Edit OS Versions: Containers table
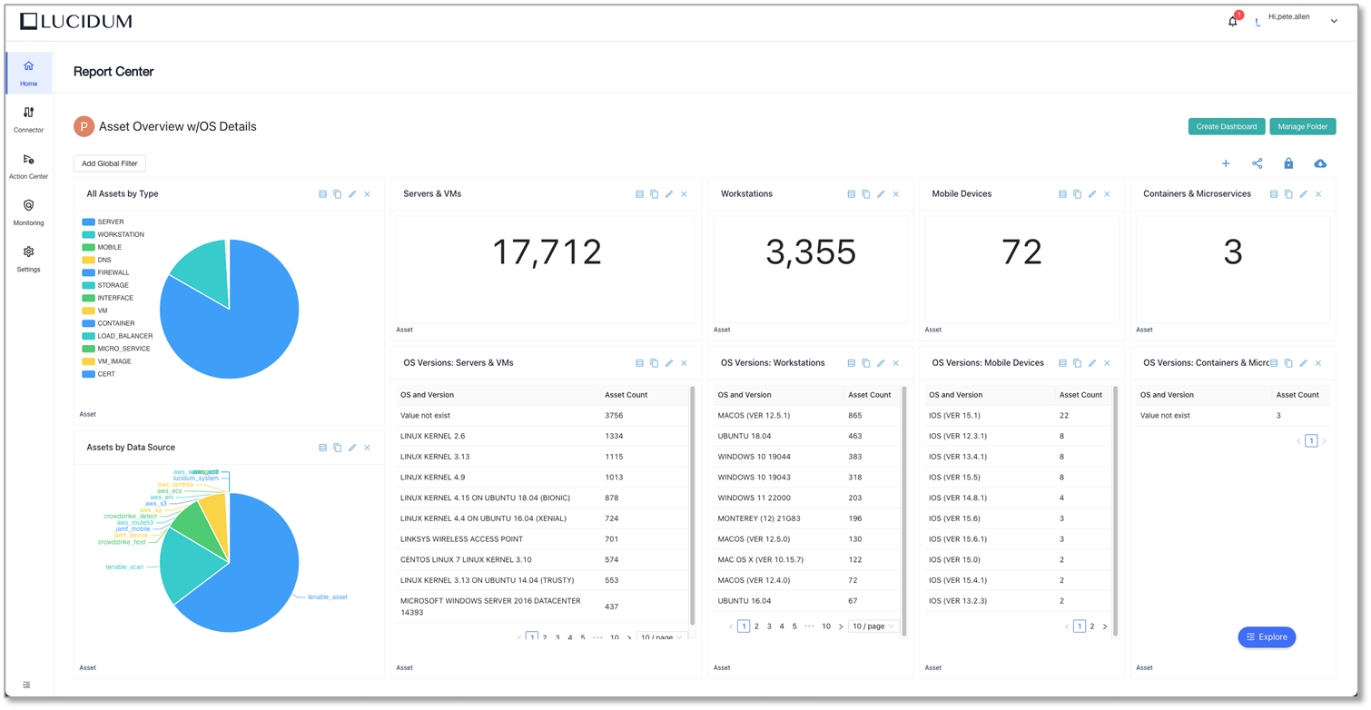 click(1304, 363)
